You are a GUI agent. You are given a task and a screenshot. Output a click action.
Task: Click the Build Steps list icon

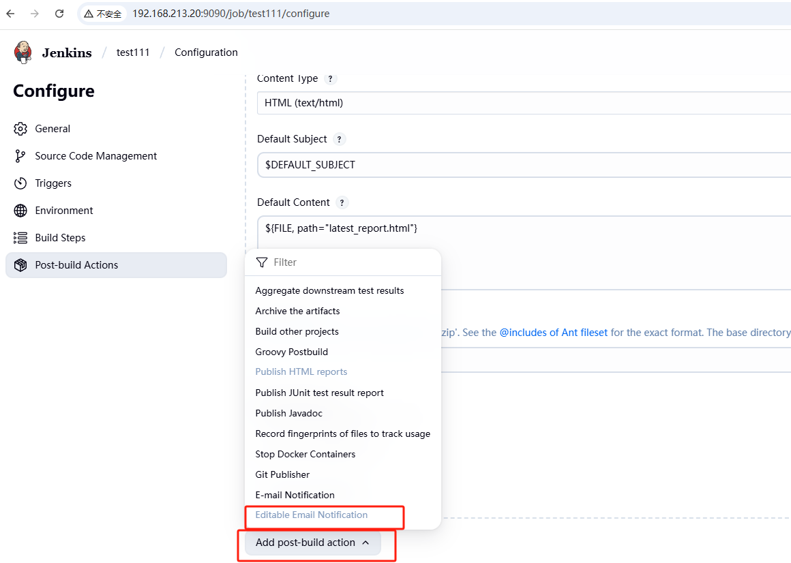tap(20, 238)
